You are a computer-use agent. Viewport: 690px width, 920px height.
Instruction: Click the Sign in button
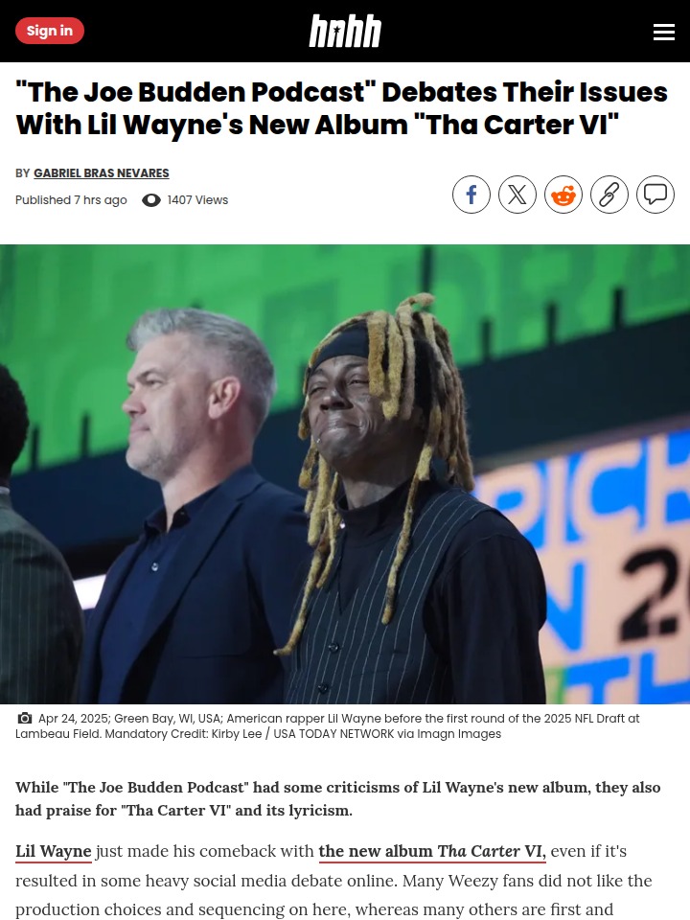[50, 31]
